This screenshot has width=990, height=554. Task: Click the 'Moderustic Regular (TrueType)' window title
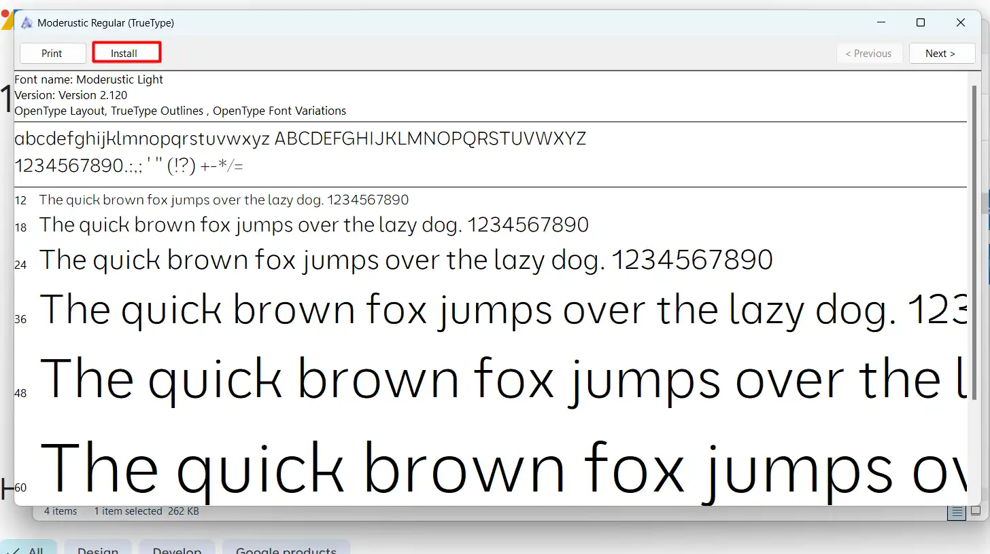[x=105, y=23]
